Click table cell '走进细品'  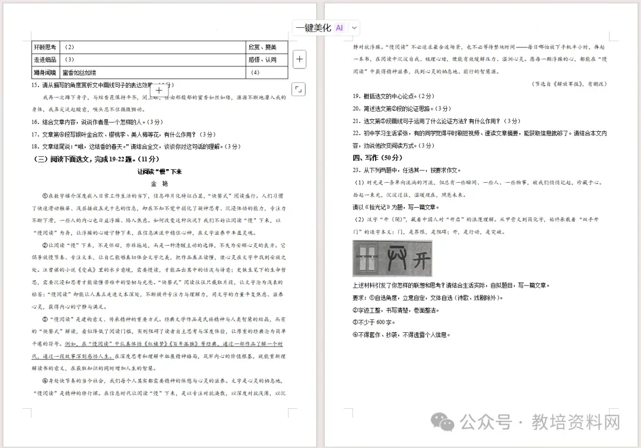pyautogui.click(x=45, y=60)
